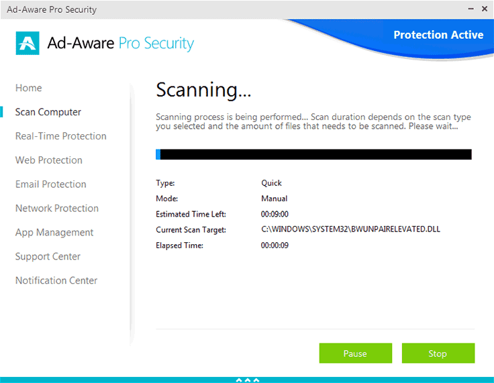The height and width of the screenshot is (383, 494).
Task: Select the scan type value Quick
Action: 271,183
